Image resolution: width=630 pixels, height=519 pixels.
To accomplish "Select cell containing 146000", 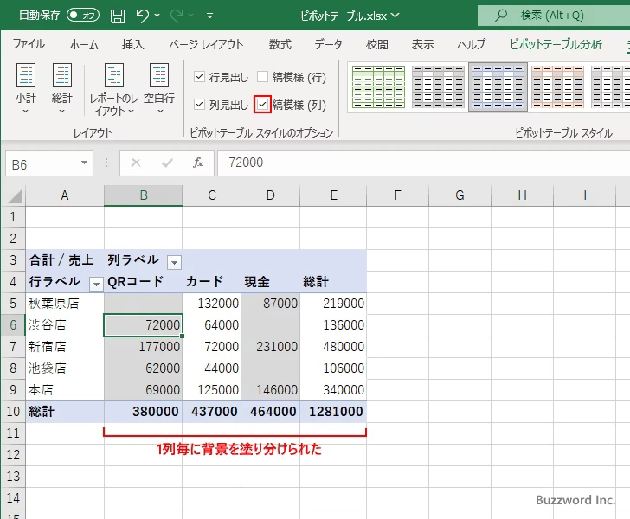I will 271,390.
